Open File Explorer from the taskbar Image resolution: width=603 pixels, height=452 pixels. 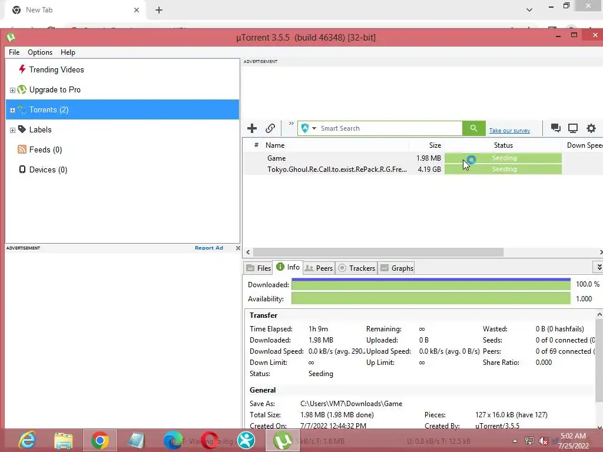click(x=64, y=440)
